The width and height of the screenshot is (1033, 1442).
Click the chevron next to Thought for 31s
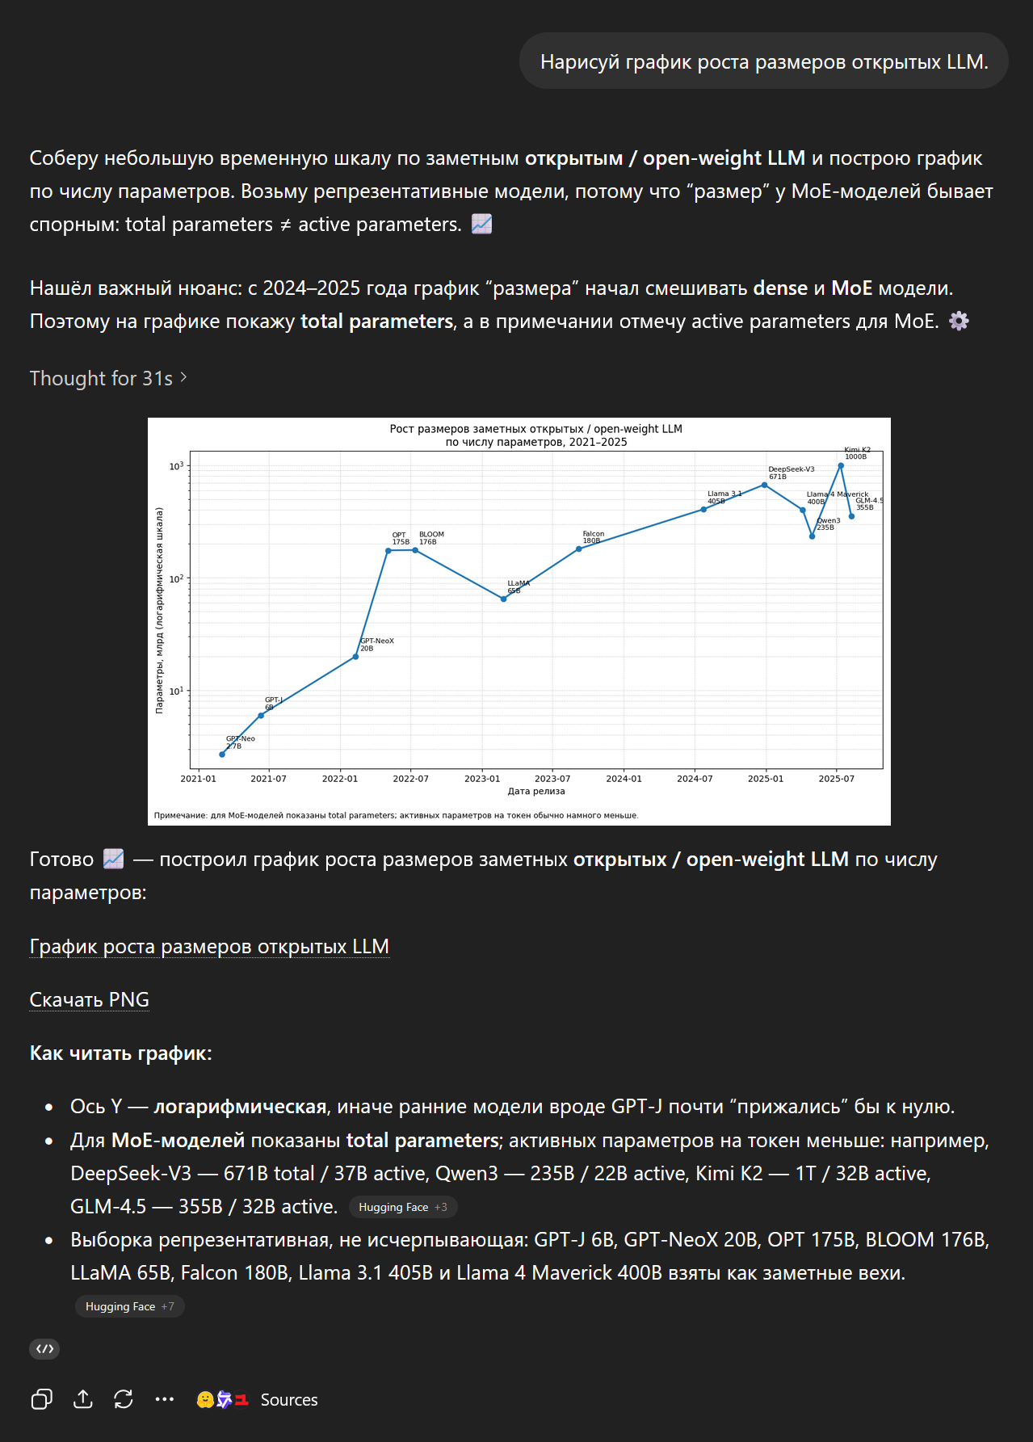(x=184, y=377)
